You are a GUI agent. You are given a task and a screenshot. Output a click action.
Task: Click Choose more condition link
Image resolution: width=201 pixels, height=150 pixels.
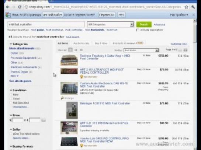(x=21, y=107)
